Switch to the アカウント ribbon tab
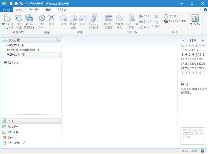The height and width of the screenshot is (154, 208). [x=62, y=10]
